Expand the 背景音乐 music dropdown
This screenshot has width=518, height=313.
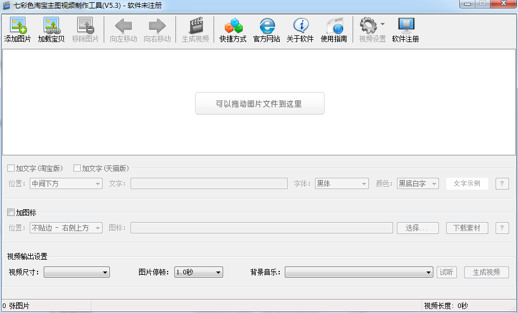359,273
